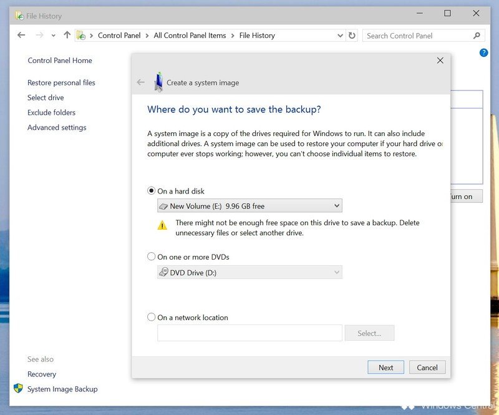
Task: Click the yellow warning icon
Action: click(162, 225)
